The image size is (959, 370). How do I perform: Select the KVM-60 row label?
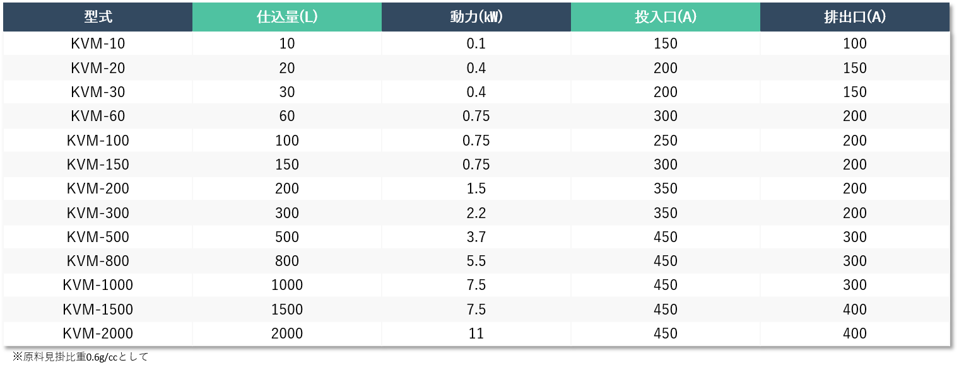click(x=98, y=116)
